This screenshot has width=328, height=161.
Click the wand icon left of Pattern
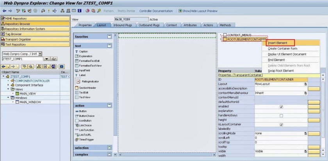pos(99,11)
